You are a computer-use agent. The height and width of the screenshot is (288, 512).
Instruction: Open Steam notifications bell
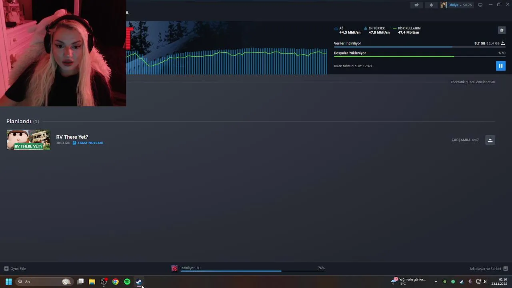point(431,5)
